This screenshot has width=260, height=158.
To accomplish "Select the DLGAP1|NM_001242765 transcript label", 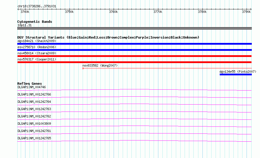I will click(x=34, y=138).
